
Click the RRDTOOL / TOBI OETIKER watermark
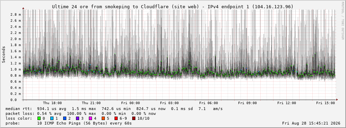coord(343,21)
